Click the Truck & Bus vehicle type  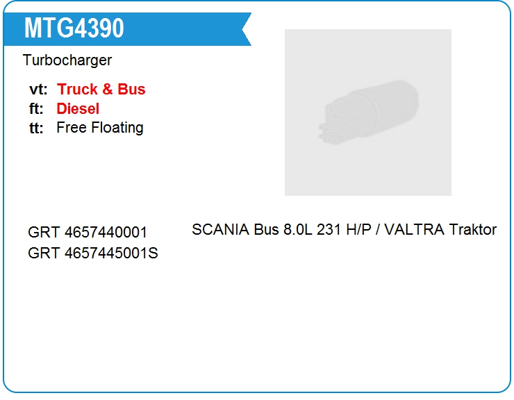click(101, 89)
